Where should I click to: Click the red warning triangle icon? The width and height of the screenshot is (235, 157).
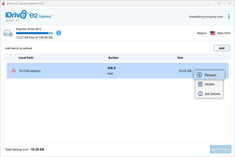pyautogui.click(x=14, y=70)
